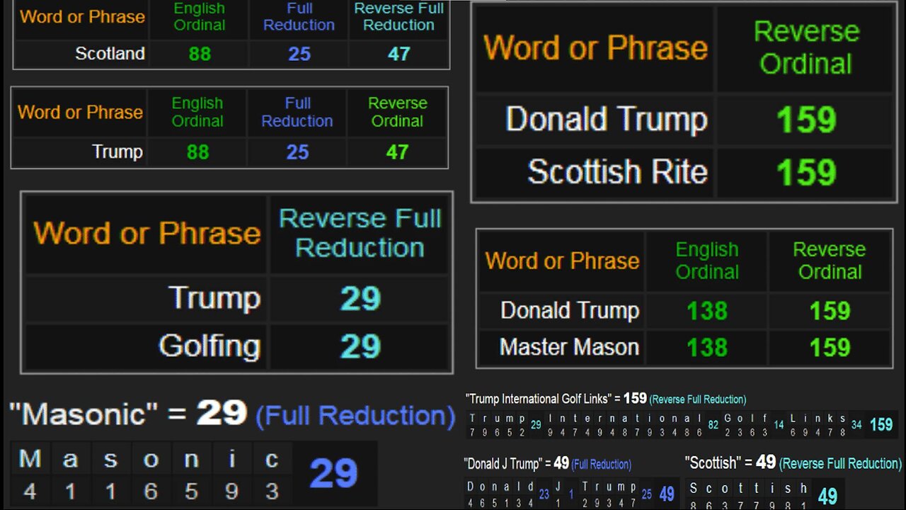Viewport: 906px width, 510px height.
Task: Select the value 88 in the Scotland row
Action: (200, 54)
